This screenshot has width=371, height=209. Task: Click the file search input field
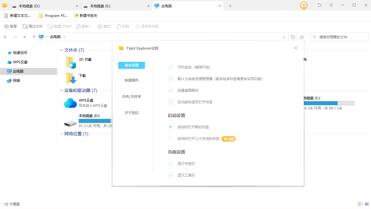339,37
